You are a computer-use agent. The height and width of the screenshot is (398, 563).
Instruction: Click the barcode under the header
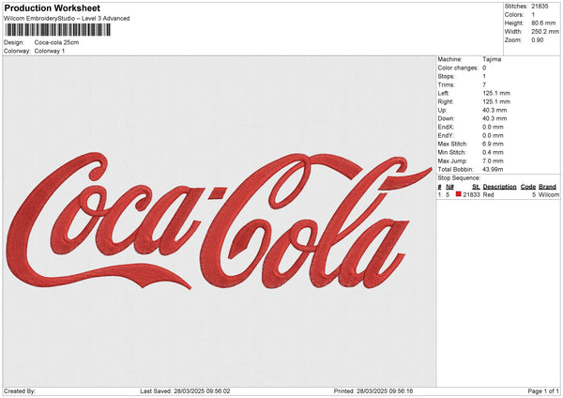58,30
